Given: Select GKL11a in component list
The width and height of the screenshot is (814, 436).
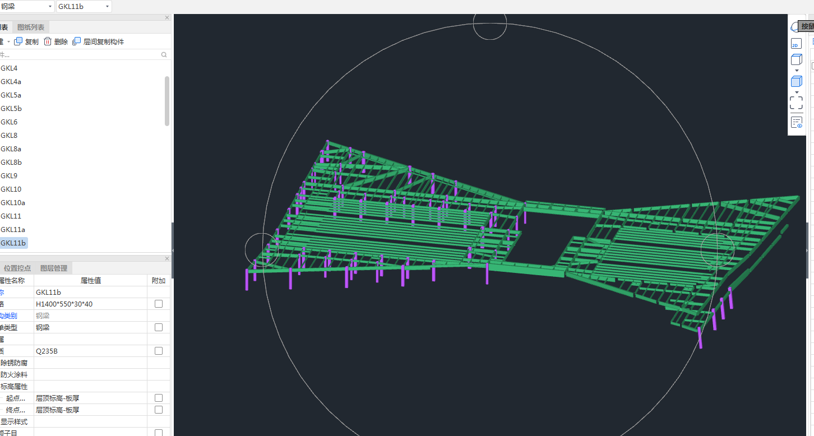Looking at the screenshot, I should pos(13,230).
